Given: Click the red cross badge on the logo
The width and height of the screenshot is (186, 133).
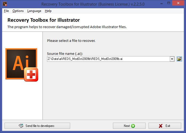Looking at the screenshot, I should tap(31, 74).
